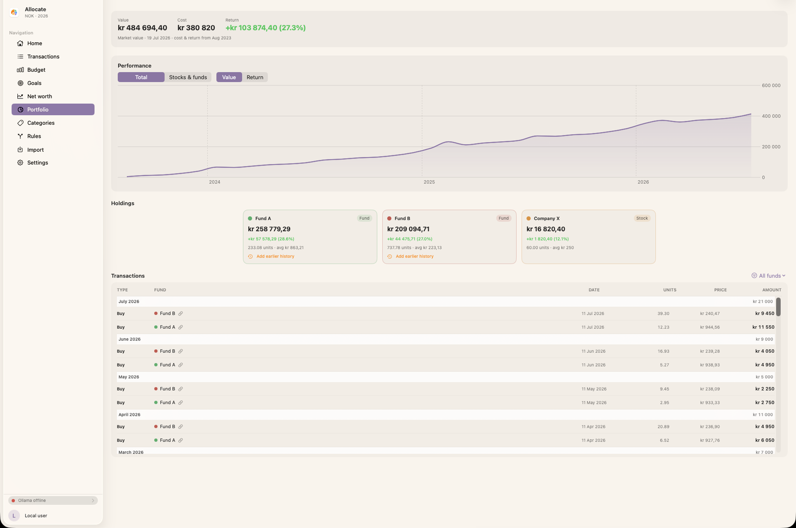This screenshot has width=796, height=528.
Task: Switch performance chart to Total
Action: coord(141,77)
